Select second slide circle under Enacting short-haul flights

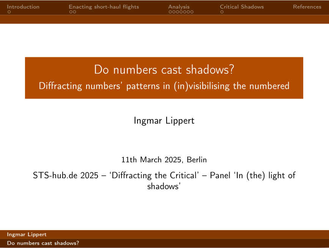[x=74, y=12]
